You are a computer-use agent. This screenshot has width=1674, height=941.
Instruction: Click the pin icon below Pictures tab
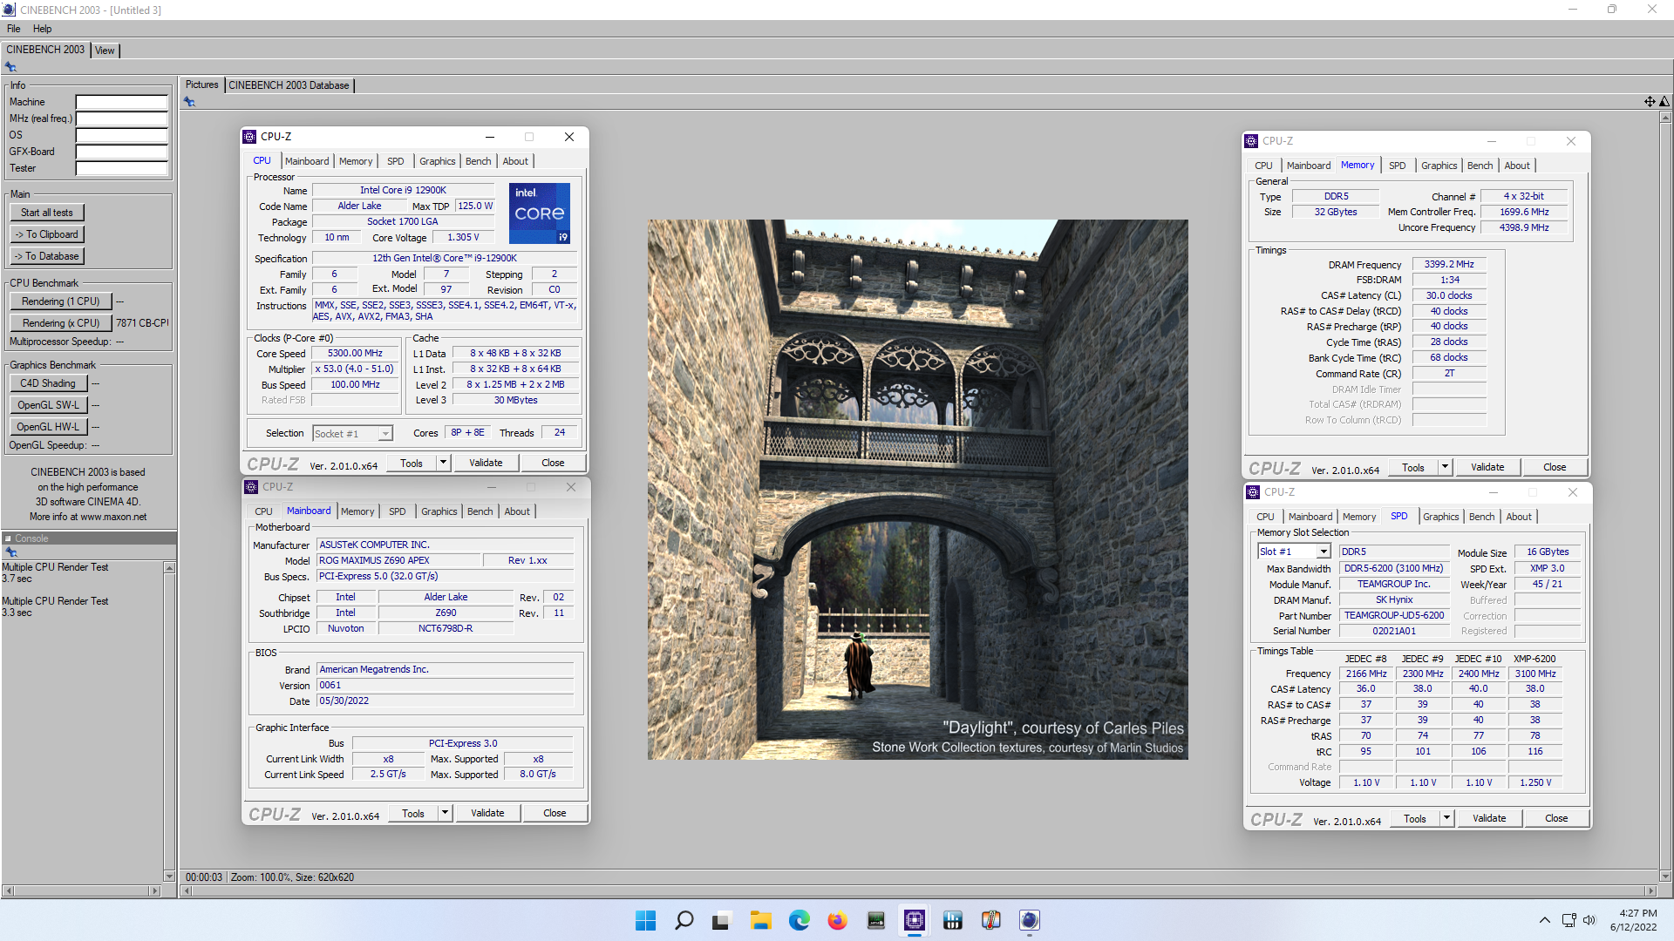click(189, 102)
